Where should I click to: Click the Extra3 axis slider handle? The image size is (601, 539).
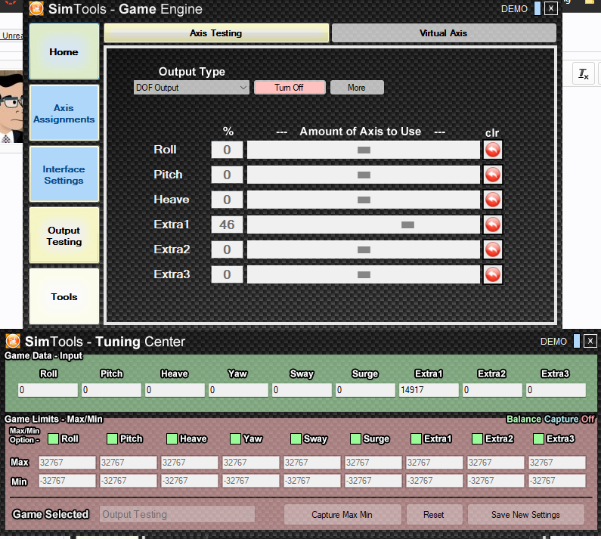coord(364,275)
